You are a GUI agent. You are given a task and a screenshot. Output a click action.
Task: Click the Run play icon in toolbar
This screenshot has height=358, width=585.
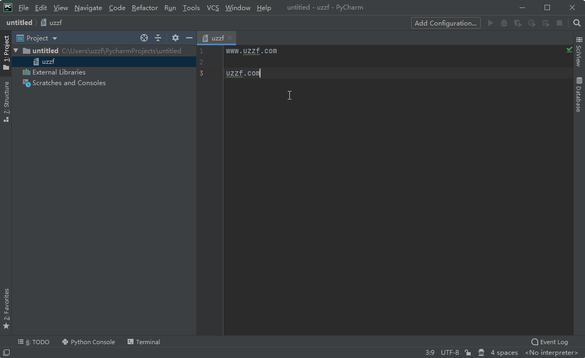491,23
